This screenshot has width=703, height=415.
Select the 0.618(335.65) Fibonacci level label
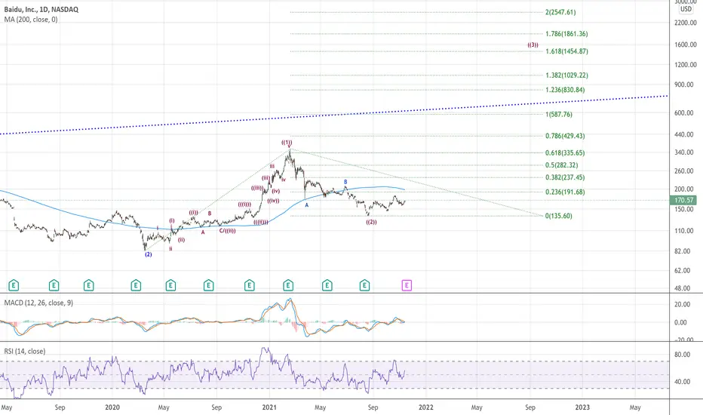565,152
